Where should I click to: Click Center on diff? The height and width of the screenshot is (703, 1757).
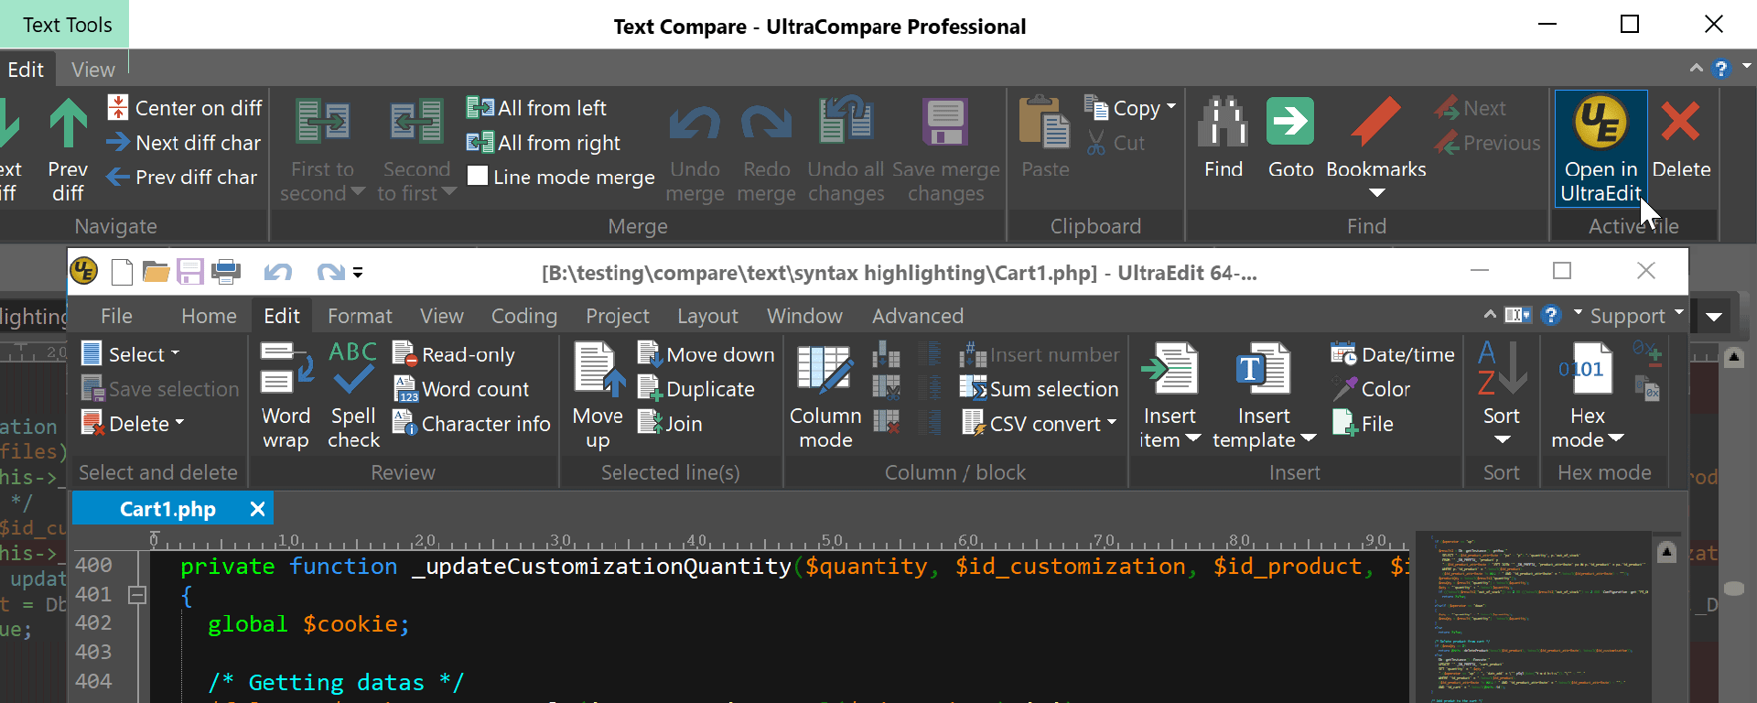pyautogui.click(x=184, y=108)
